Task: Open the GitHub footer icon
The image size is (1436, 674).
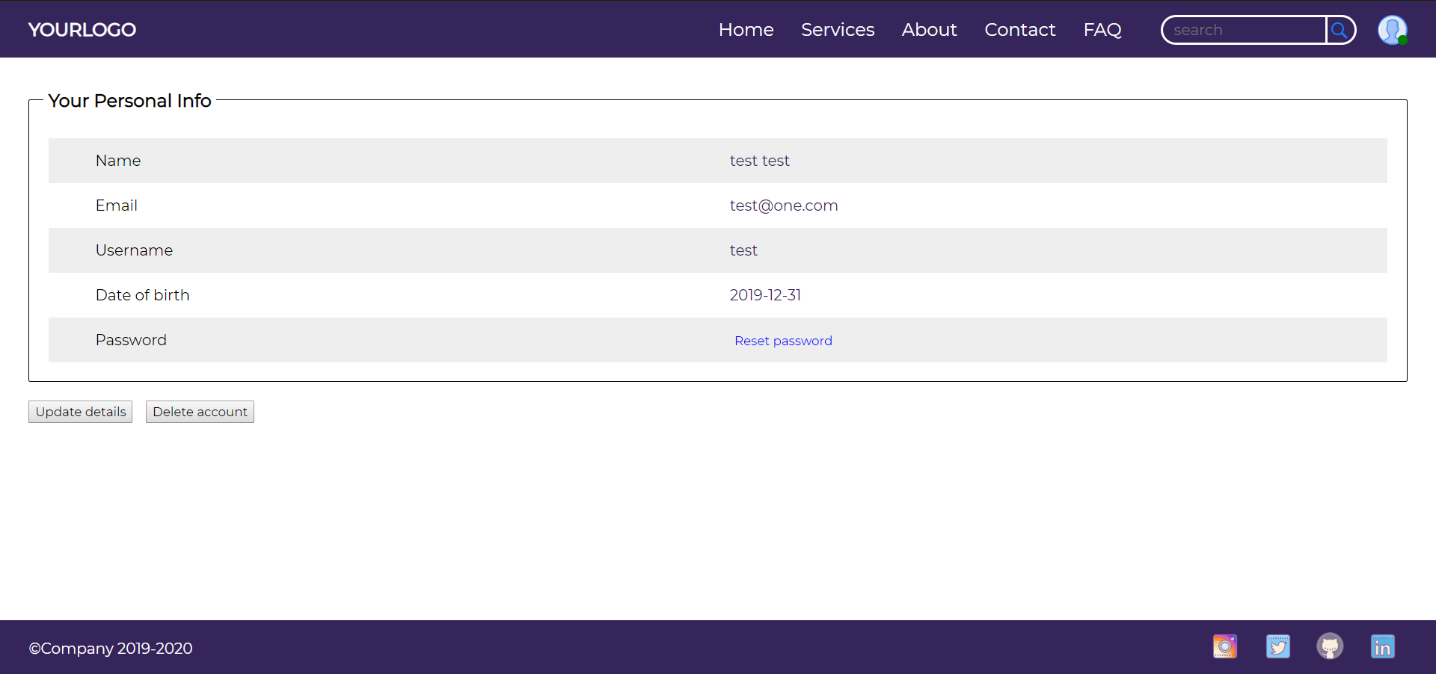Action: click(1330, 646)
